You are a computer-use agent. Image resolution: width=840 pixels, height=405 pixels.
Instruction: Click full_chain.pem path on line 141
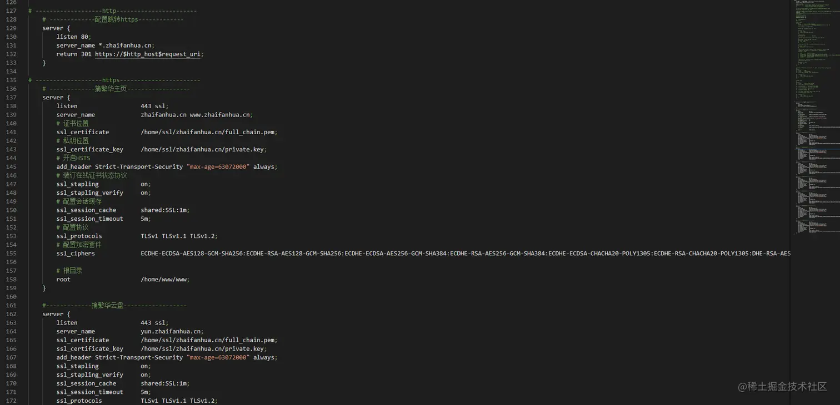[x=209, y=132]
